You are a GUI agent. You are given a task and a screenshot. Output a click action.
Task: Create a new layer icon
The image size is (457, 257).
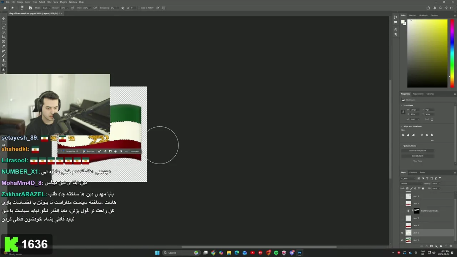pos(446,246)
